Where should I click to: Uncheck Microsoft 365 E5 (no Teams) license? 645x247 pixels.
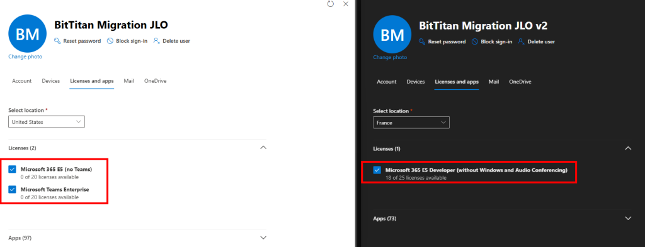tap(13, 169)
